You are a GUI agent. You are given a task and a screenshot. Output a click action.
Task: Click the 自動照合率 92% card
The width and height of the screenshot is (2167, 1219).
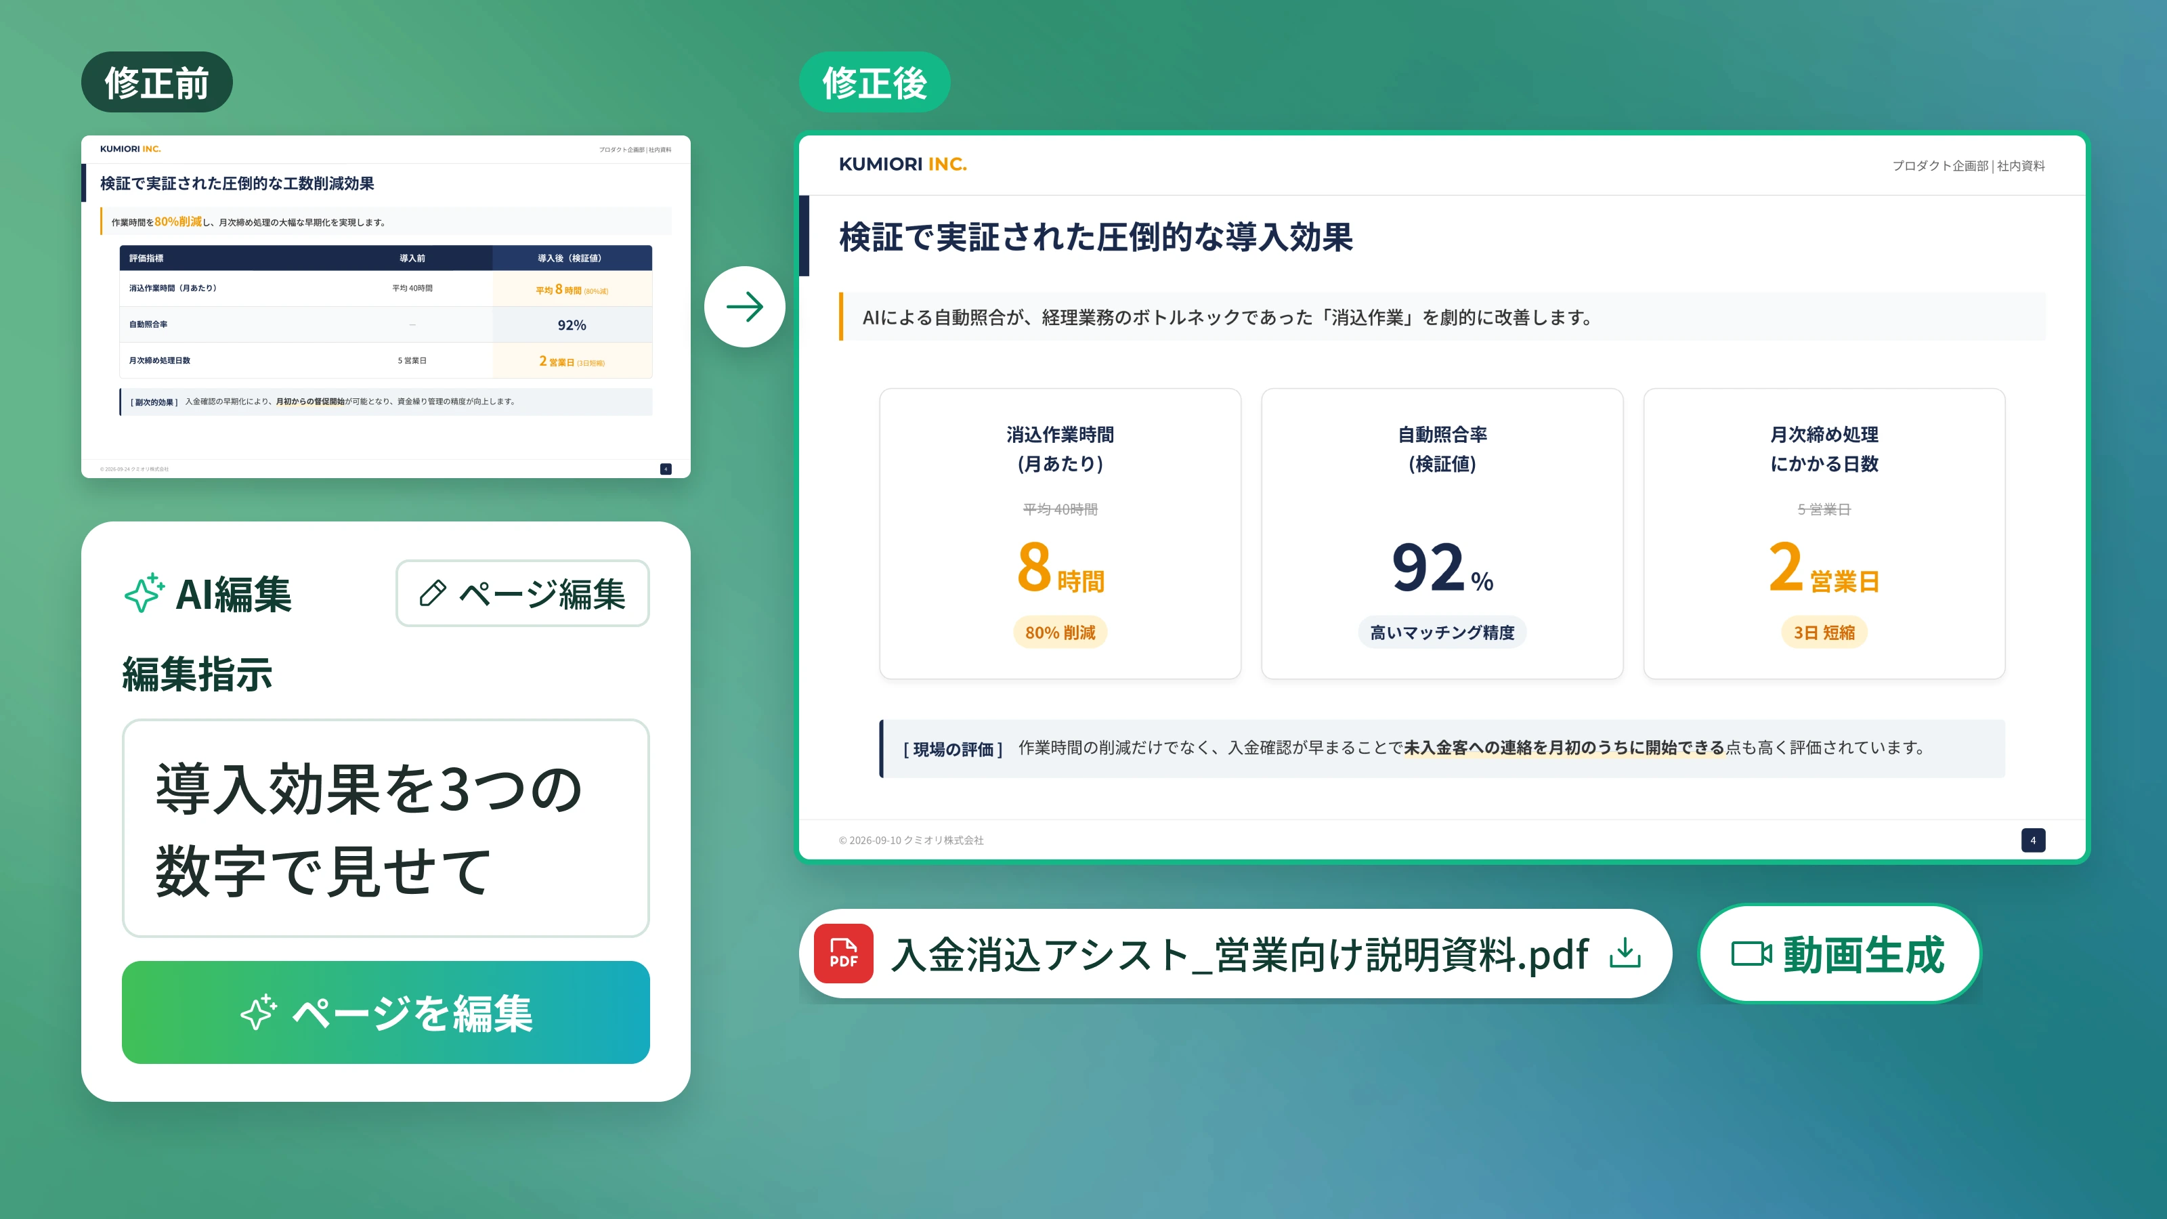1442,534
